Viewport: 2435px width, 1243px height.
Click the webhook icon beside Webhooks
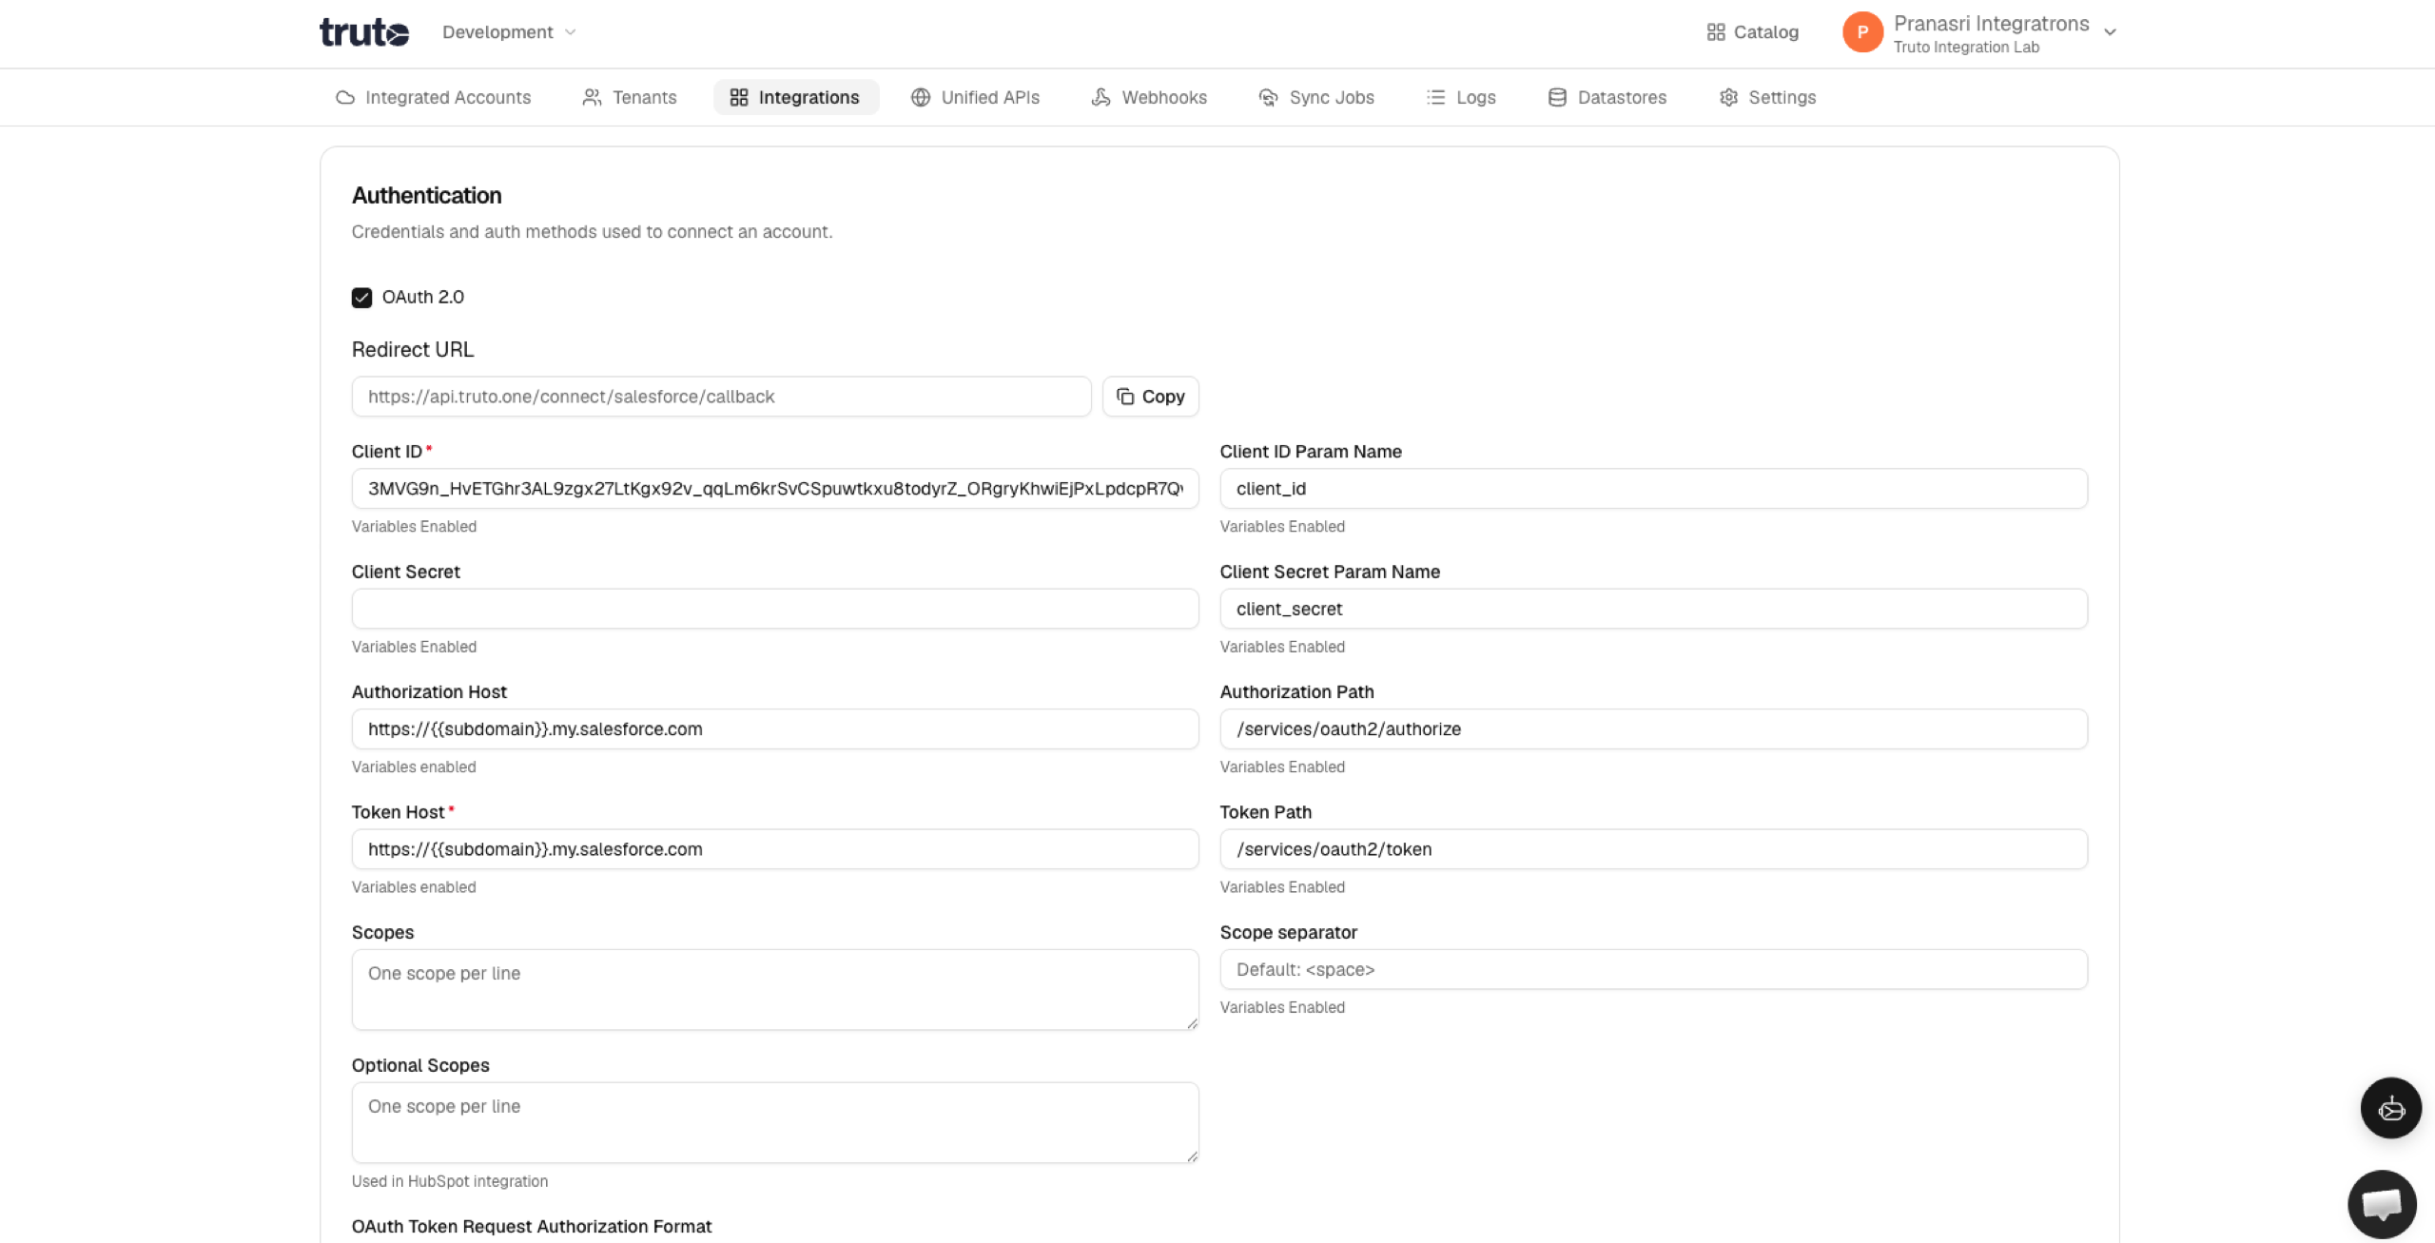pos(1101,97)
